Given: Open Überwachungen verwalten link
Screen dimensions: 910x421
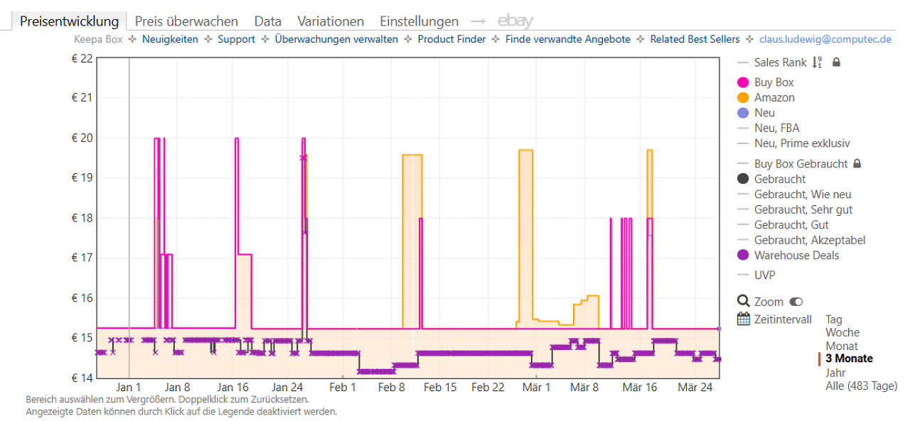Looking at the screenshot, I should tap(336, 40).
